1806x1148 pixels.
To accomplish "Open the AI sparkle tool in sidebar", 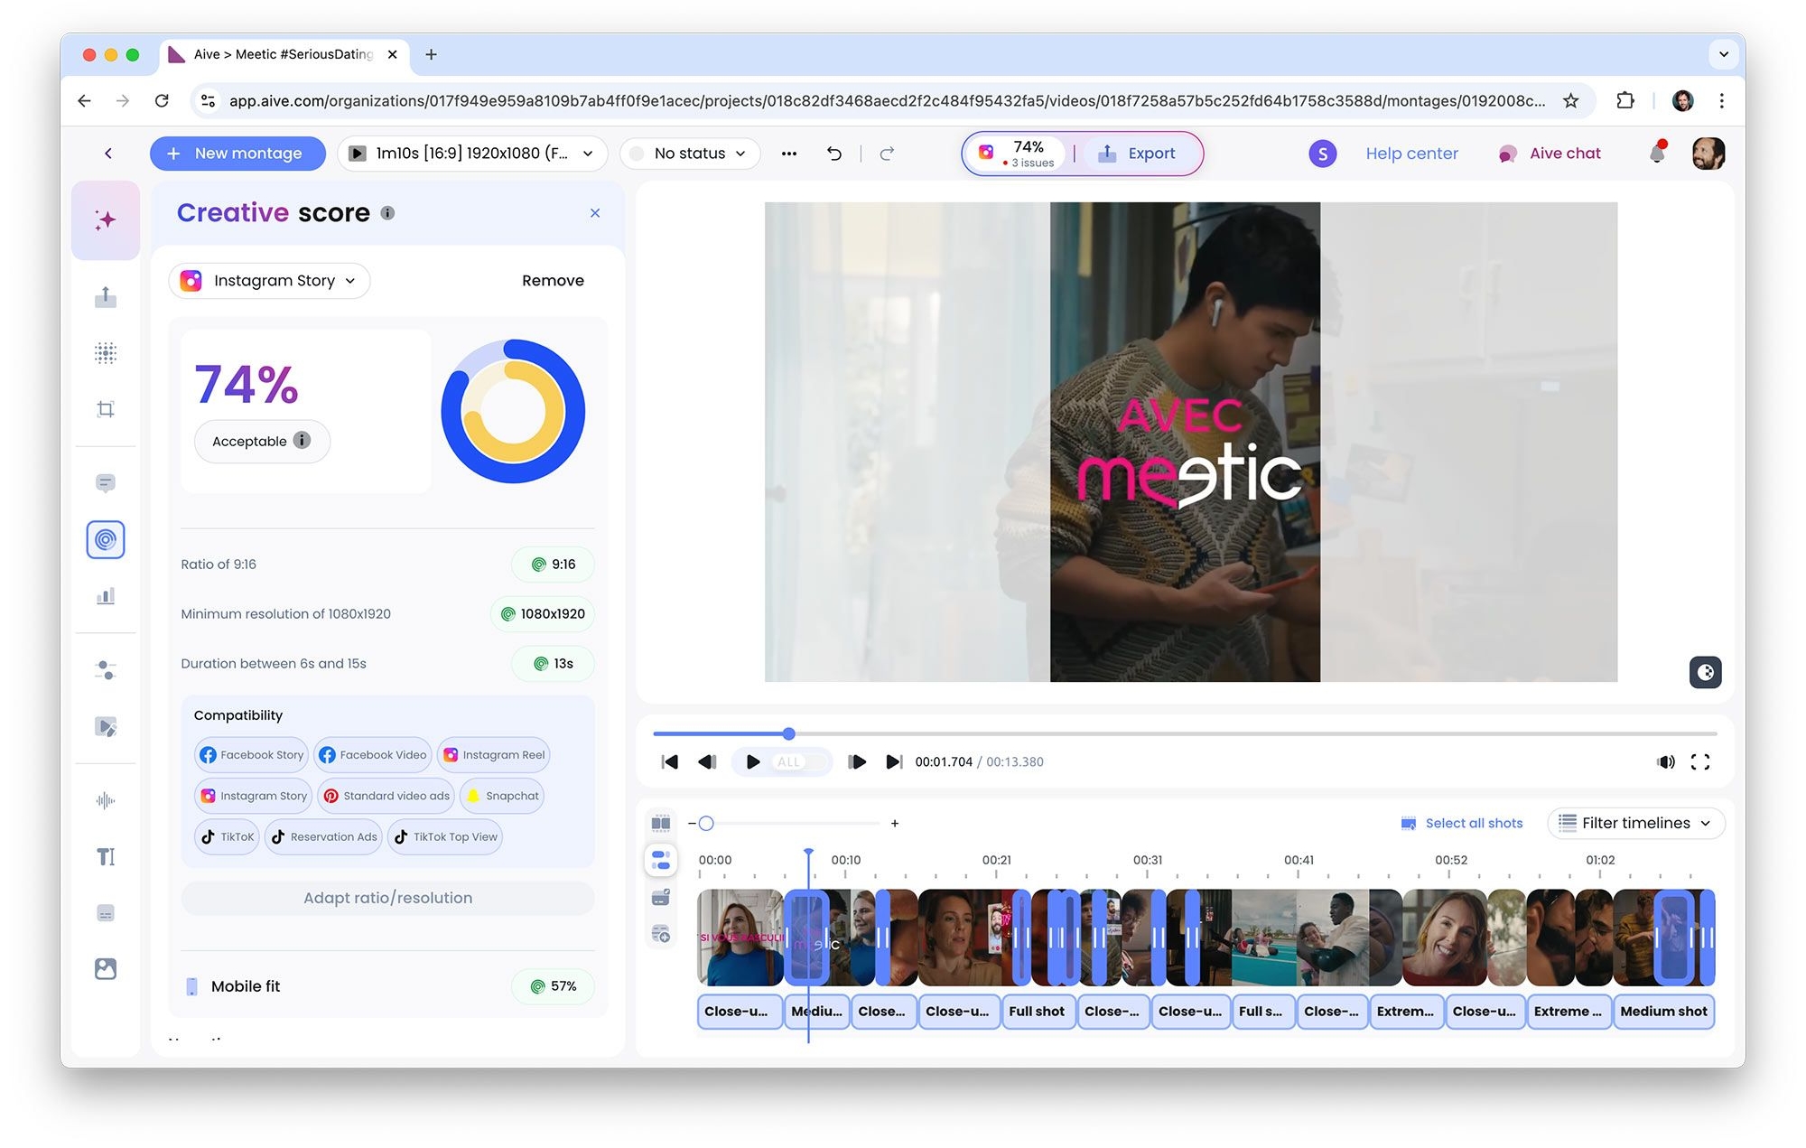I will pyautogui.click(x=106, y=219).
